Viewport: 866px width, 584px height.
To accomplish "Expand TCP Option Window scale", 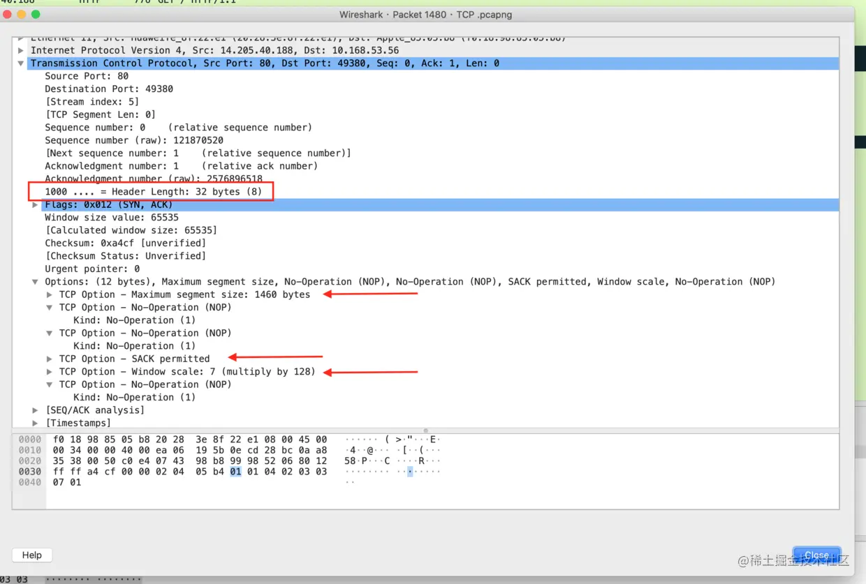I will click(x=50, y=372).
